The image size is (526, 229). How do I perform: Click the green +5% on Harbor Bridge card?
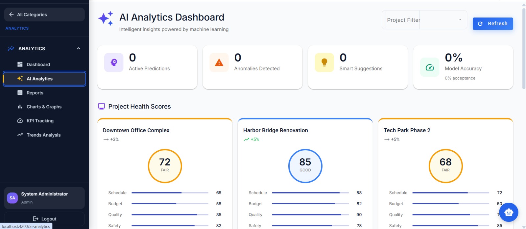point(255,140)
